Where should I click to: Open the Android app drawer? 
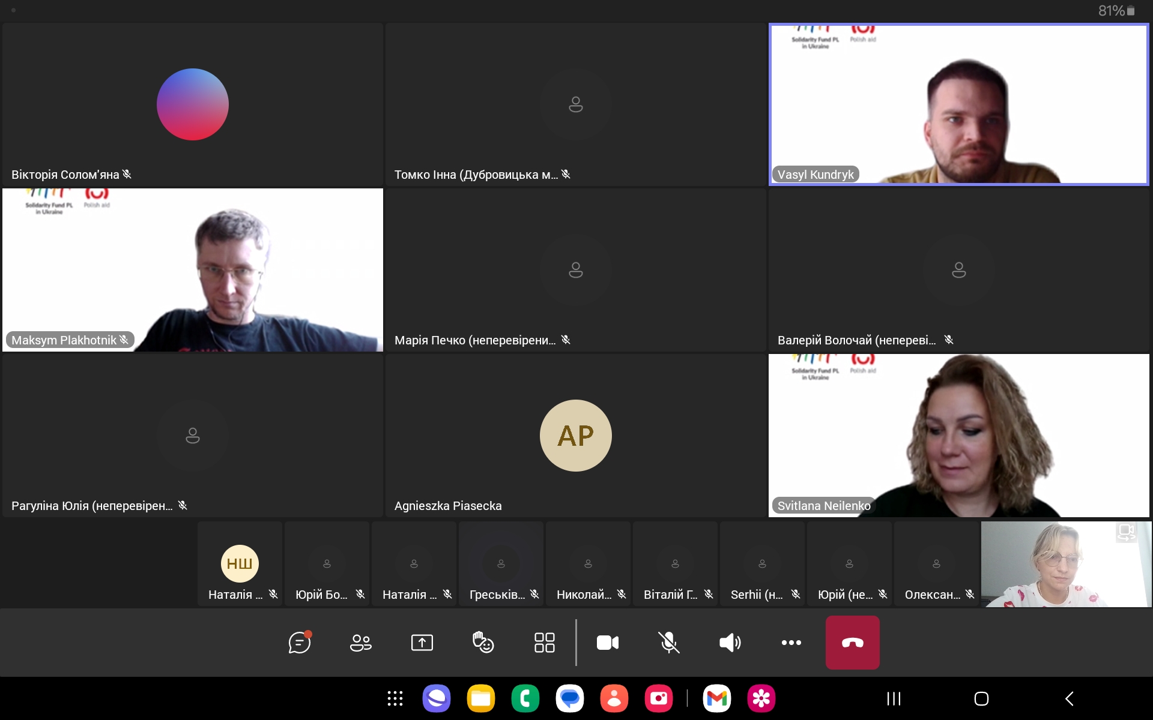[x=395, y=698]
